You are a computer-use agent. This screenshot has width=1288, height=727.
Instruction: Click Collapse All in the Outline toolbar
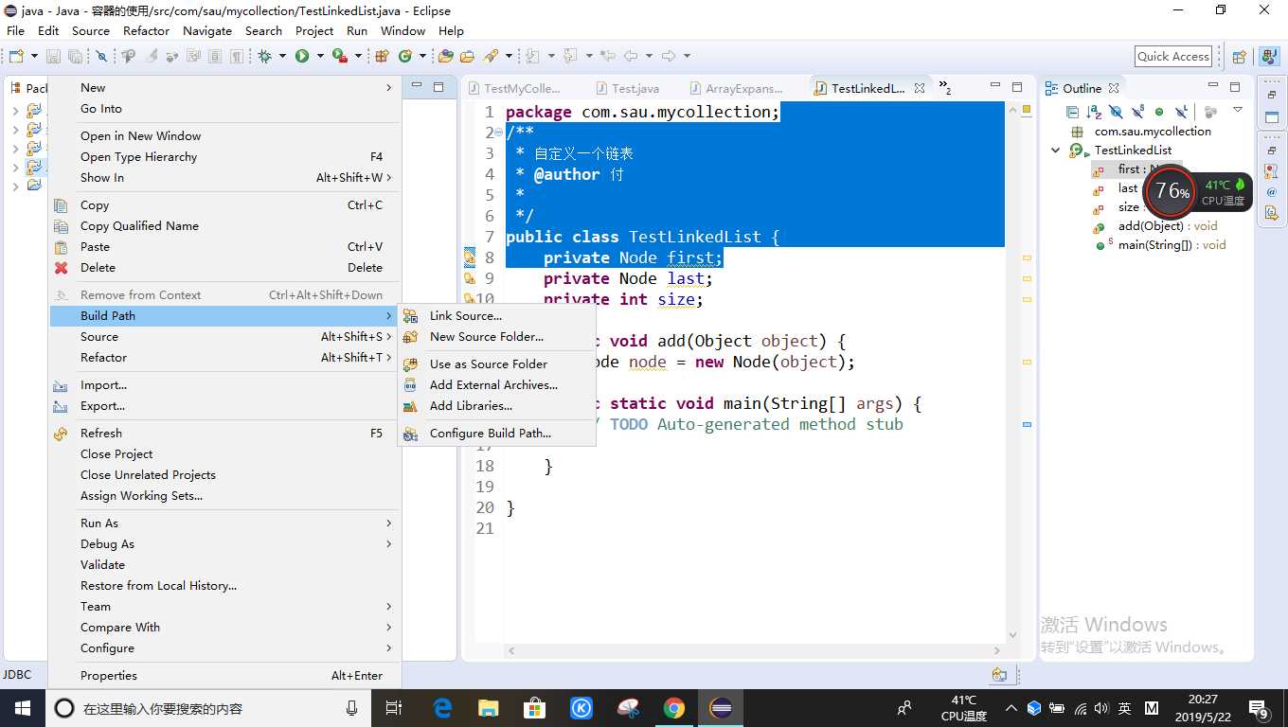coord(1072,112)
